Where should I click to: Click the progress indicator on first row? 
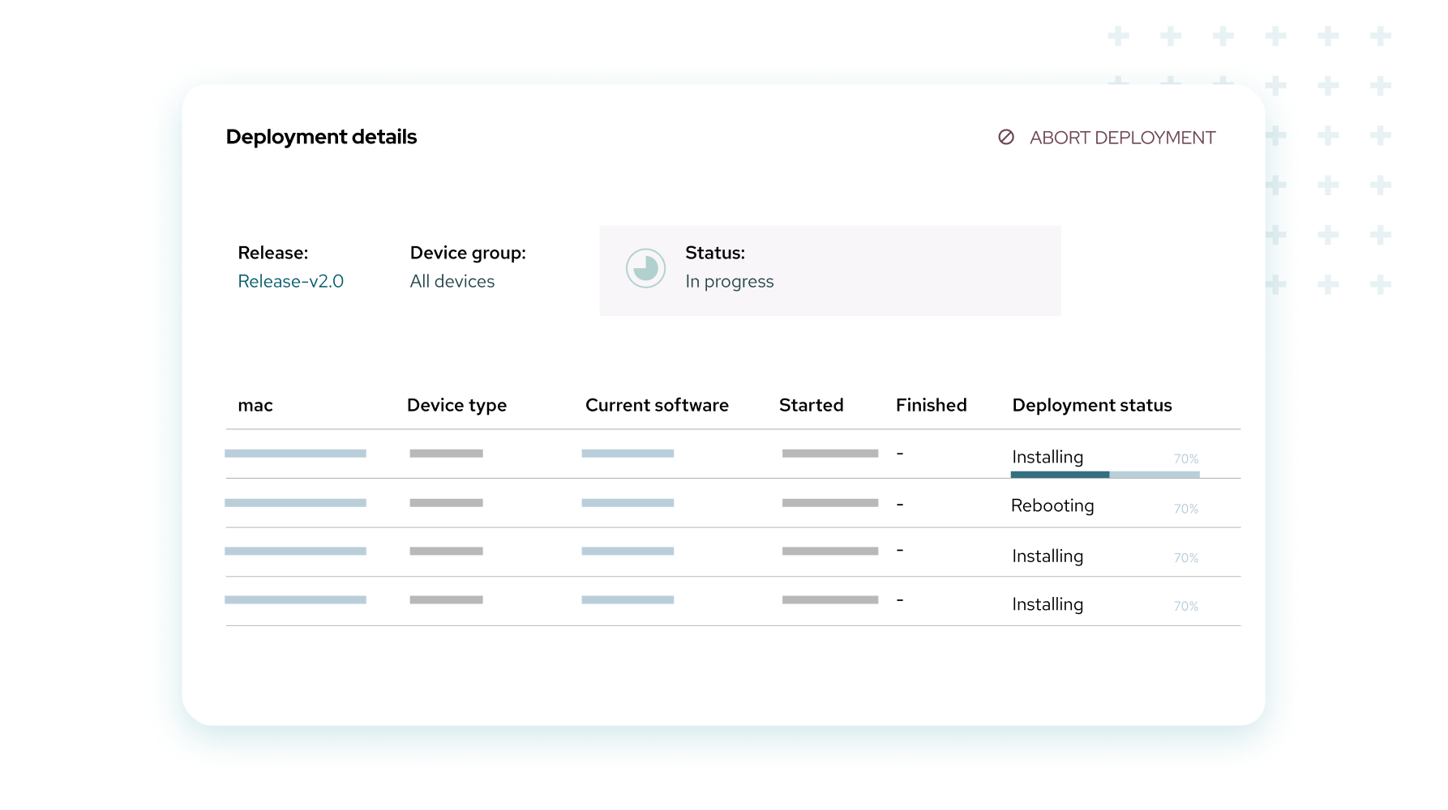click(x=1106, y=475)
